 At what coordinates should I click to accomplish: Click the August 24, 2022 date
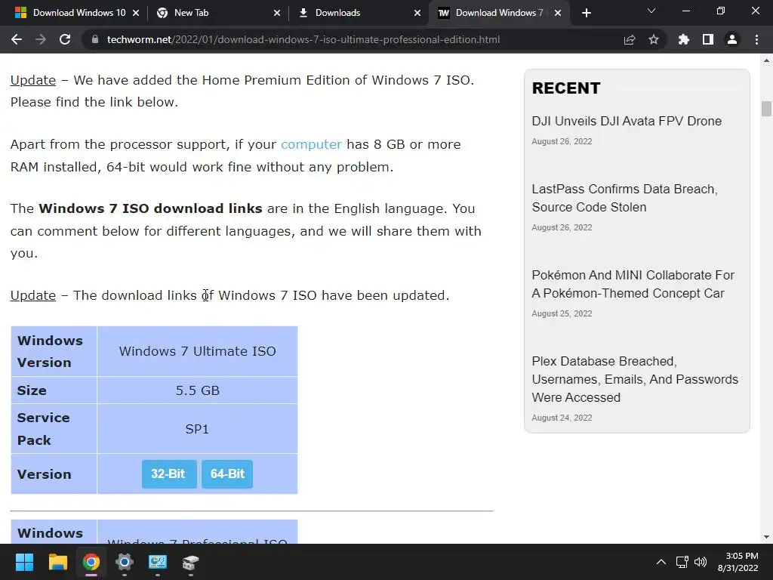(562, 418)
